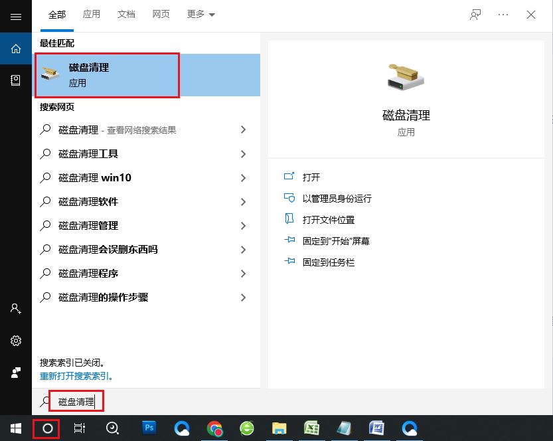Open Photoshop from the taskbar
Viewport: 553px width, 441px height.
(149, 428)
